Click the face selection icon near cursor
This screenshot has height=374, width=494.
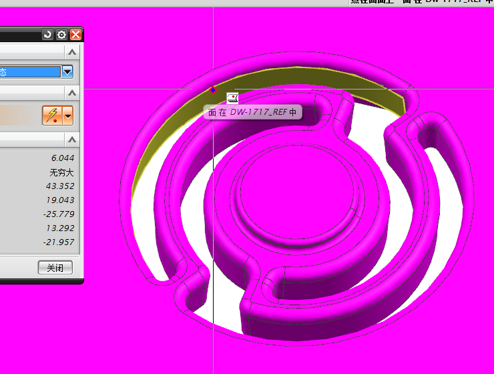pyautogui.click(x=232, y=98)
